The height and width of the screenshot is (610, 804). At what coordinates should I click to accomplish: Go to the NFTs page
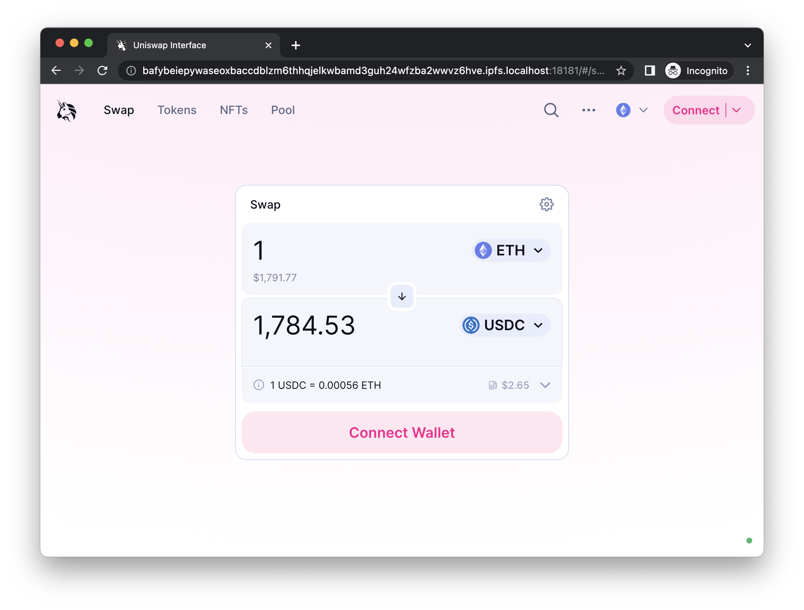tap(234, 110)
